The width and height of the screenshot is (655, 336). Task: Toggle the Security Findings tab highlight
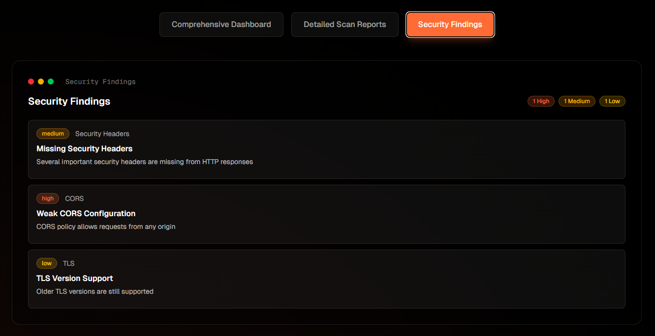tap(450, 24)
